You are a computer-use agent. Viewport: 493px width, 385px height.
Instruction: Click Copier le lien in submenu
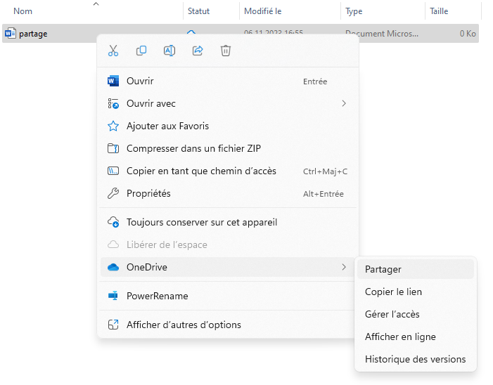[393, 292]
